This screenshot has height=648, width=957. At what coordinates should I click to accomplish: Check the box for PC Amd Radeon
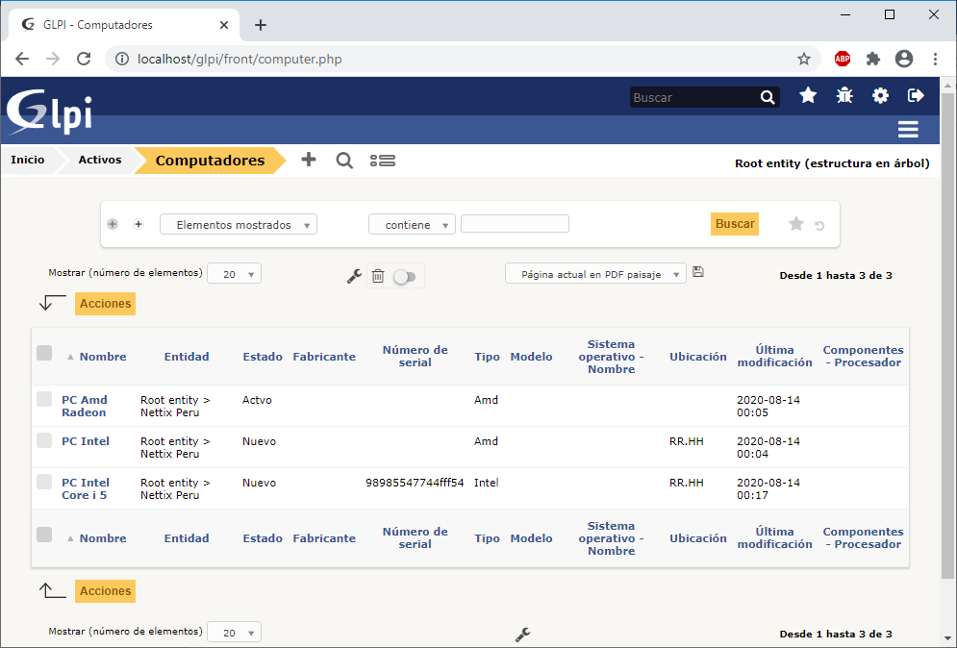point(44,400)
